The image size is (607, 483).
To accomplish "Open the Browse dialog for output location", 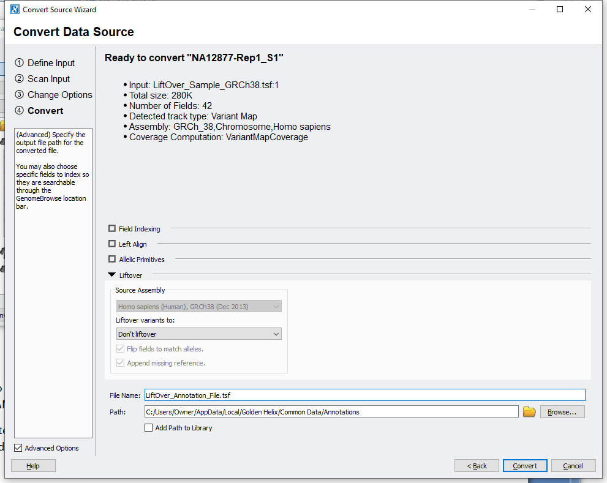I will click(x=562, y=411).
